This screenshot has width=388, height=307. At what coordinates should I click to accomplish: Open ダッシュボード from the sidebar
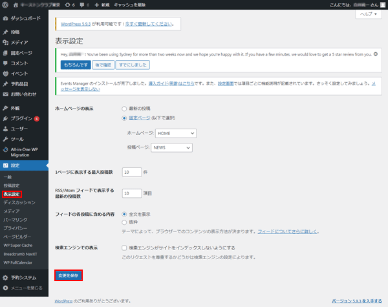pyautogui.click(x=25, y=19)
